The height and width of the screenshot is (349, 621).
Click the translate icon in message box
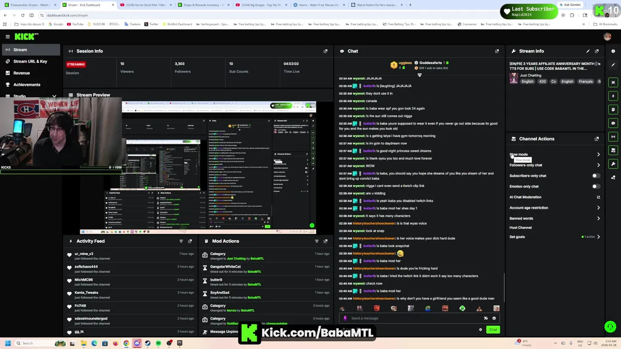click(486, 318)
